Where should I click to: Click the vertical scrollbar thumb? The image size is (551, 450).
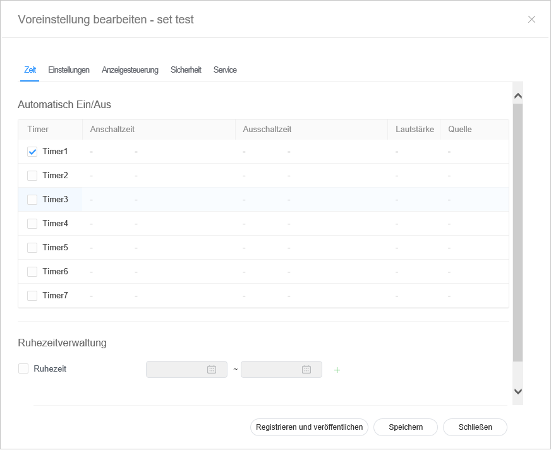click(x=518, y=234)
